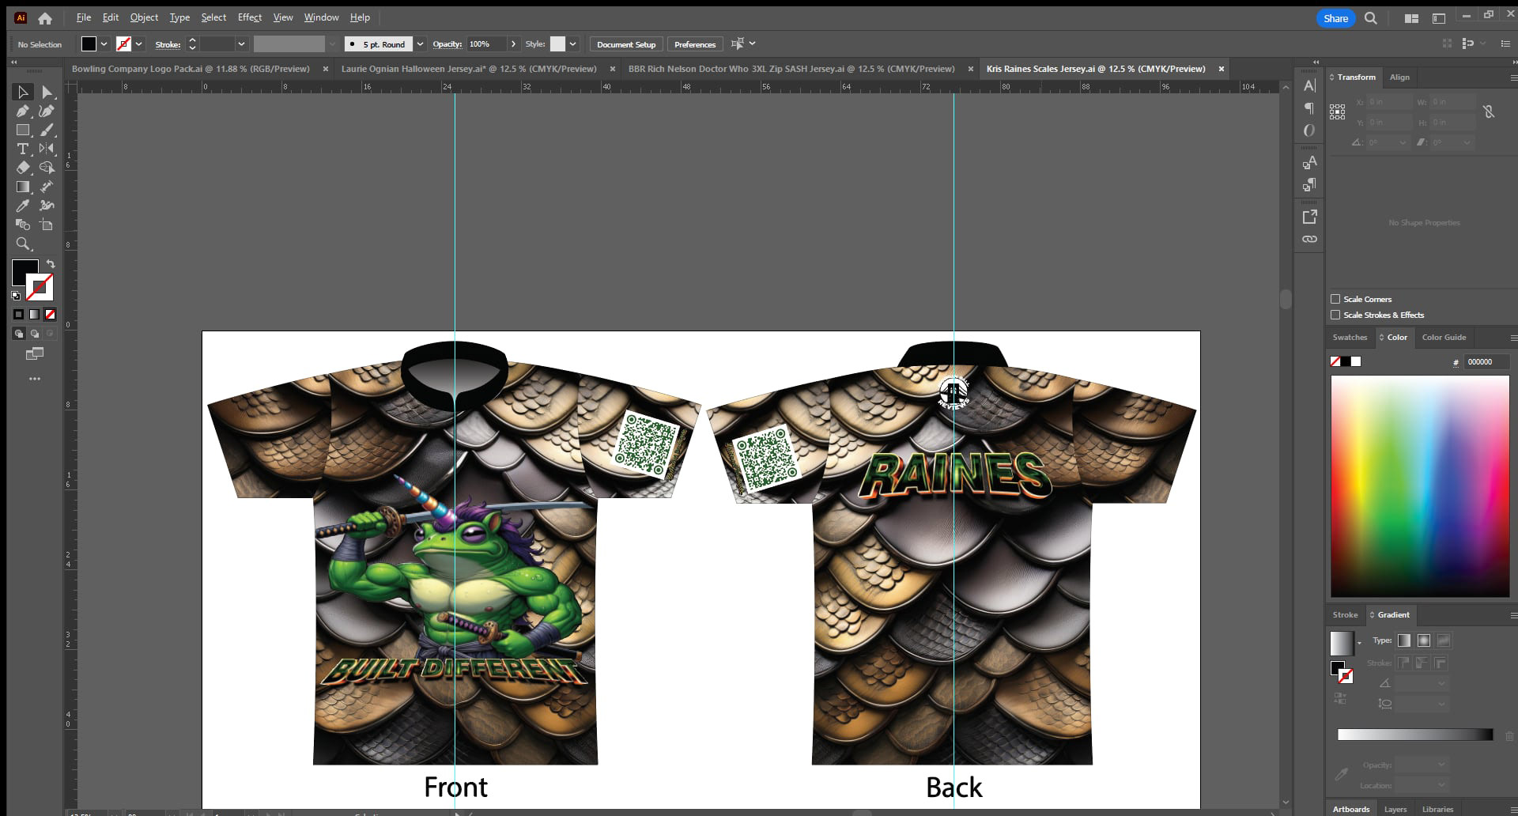This screenshot has height=816, width=1518.
Task: Open the Arrange Documents icon
Action: pos(1411,18)
